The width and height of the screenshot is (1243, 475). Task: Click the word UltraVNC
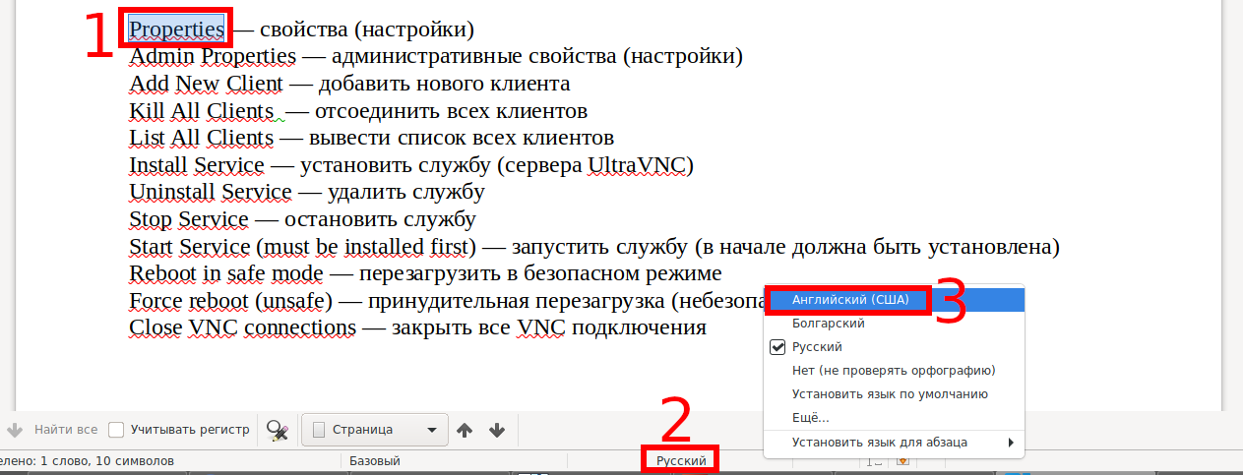[635, 164]
